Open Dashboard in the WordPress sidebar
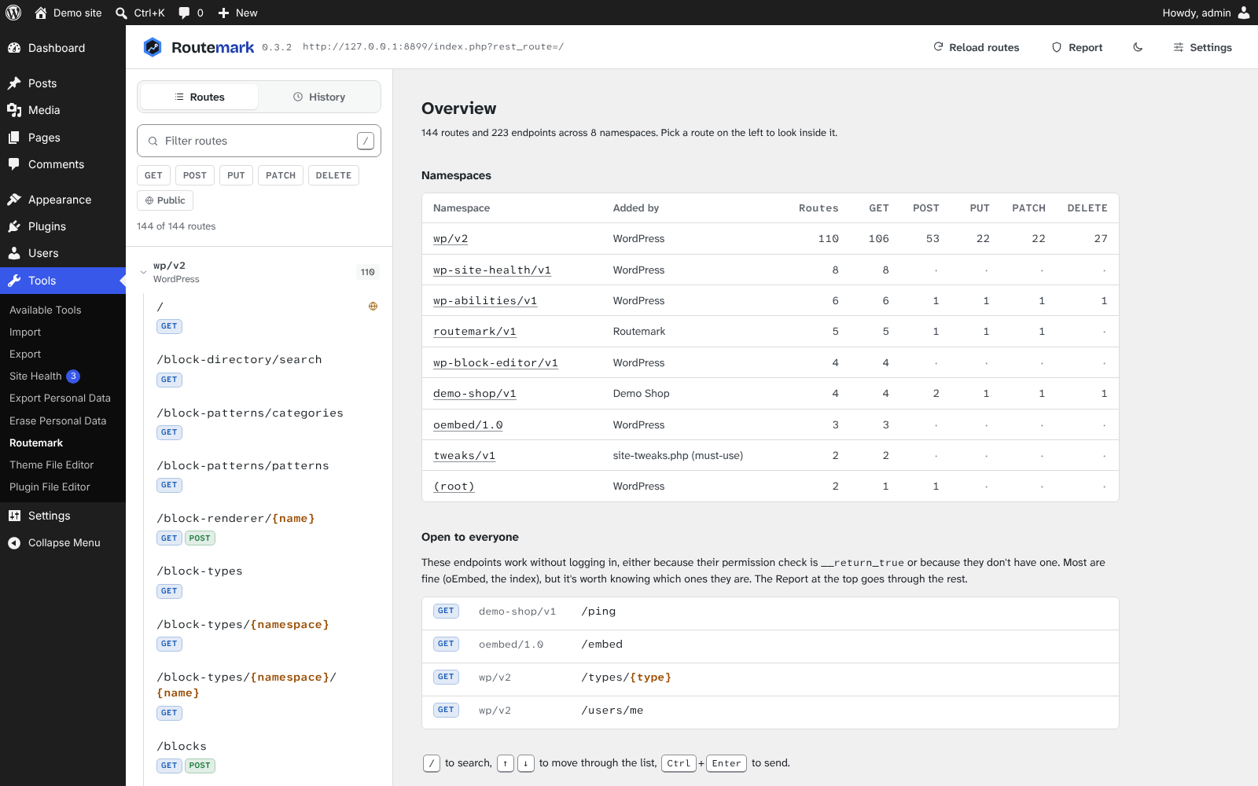 point(63,48)
